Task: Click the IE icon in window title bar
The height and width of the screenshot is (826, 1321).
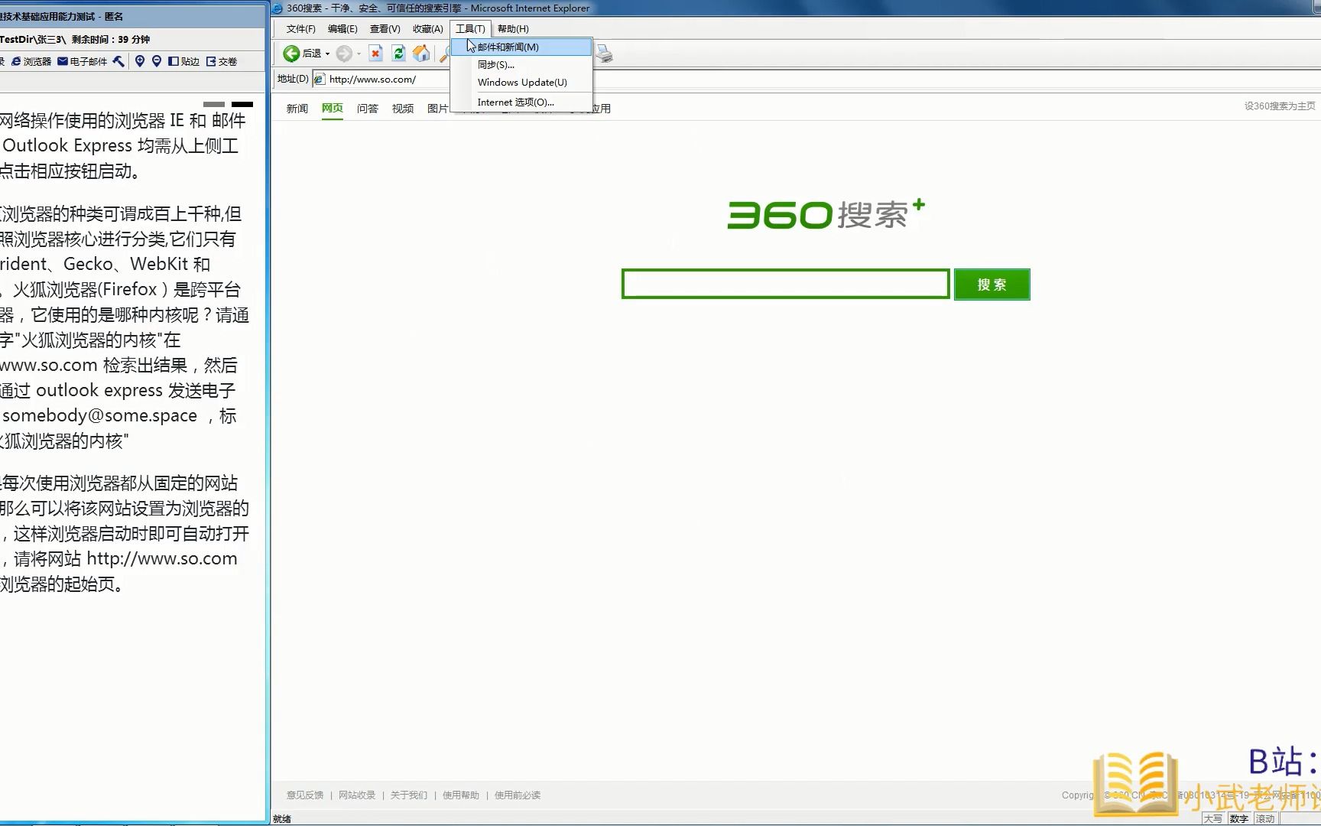Action: [x=278, y=8]
